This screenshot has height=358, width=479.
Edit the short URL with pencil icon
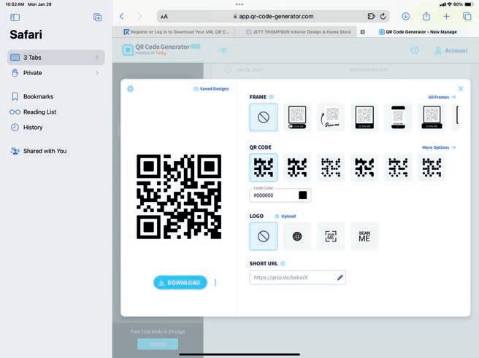340,278
